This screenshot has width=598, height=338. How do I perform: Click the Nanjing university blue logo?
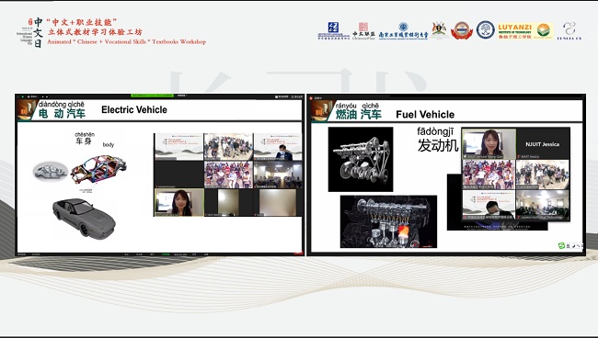[403, 31]
